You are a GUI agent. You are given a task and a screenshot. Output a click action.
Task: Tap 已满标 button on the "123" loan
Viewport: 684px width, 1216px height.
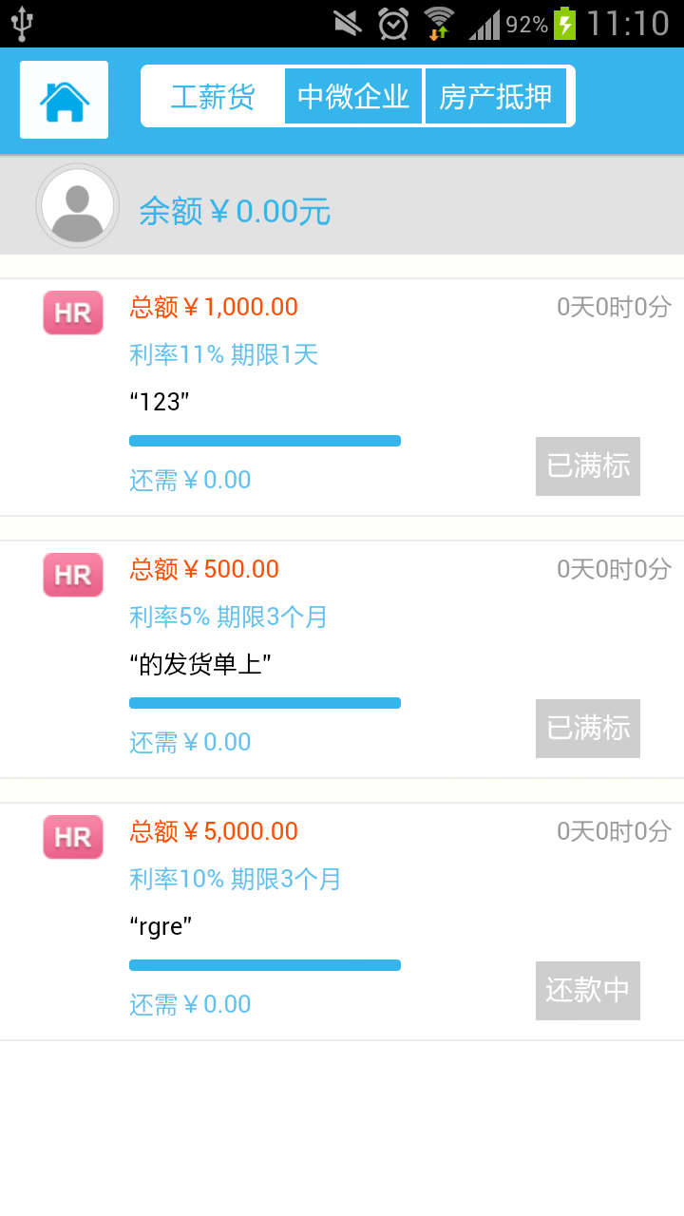point(588,466)
